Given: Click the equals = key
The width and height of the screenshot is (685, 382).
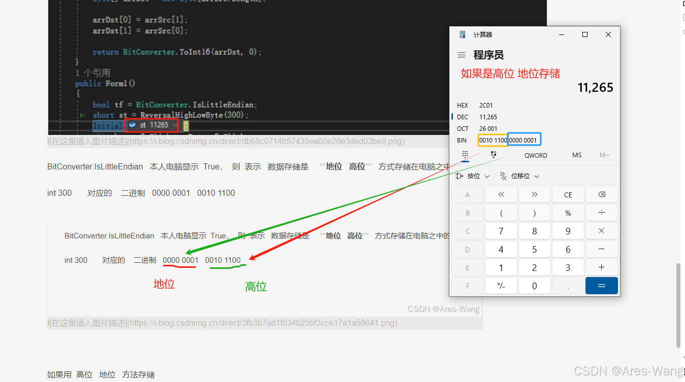Looking at the screenshot, I should coord(602,286).
